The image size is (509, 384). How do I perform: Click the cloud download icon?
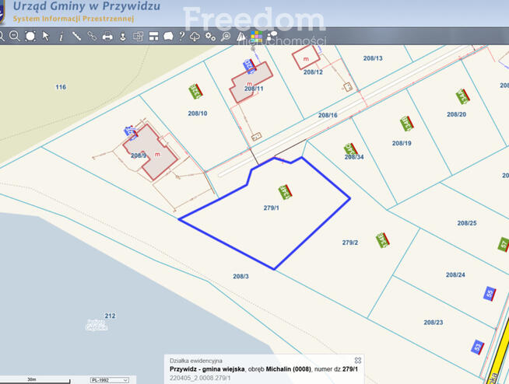[x=195, y=36]
